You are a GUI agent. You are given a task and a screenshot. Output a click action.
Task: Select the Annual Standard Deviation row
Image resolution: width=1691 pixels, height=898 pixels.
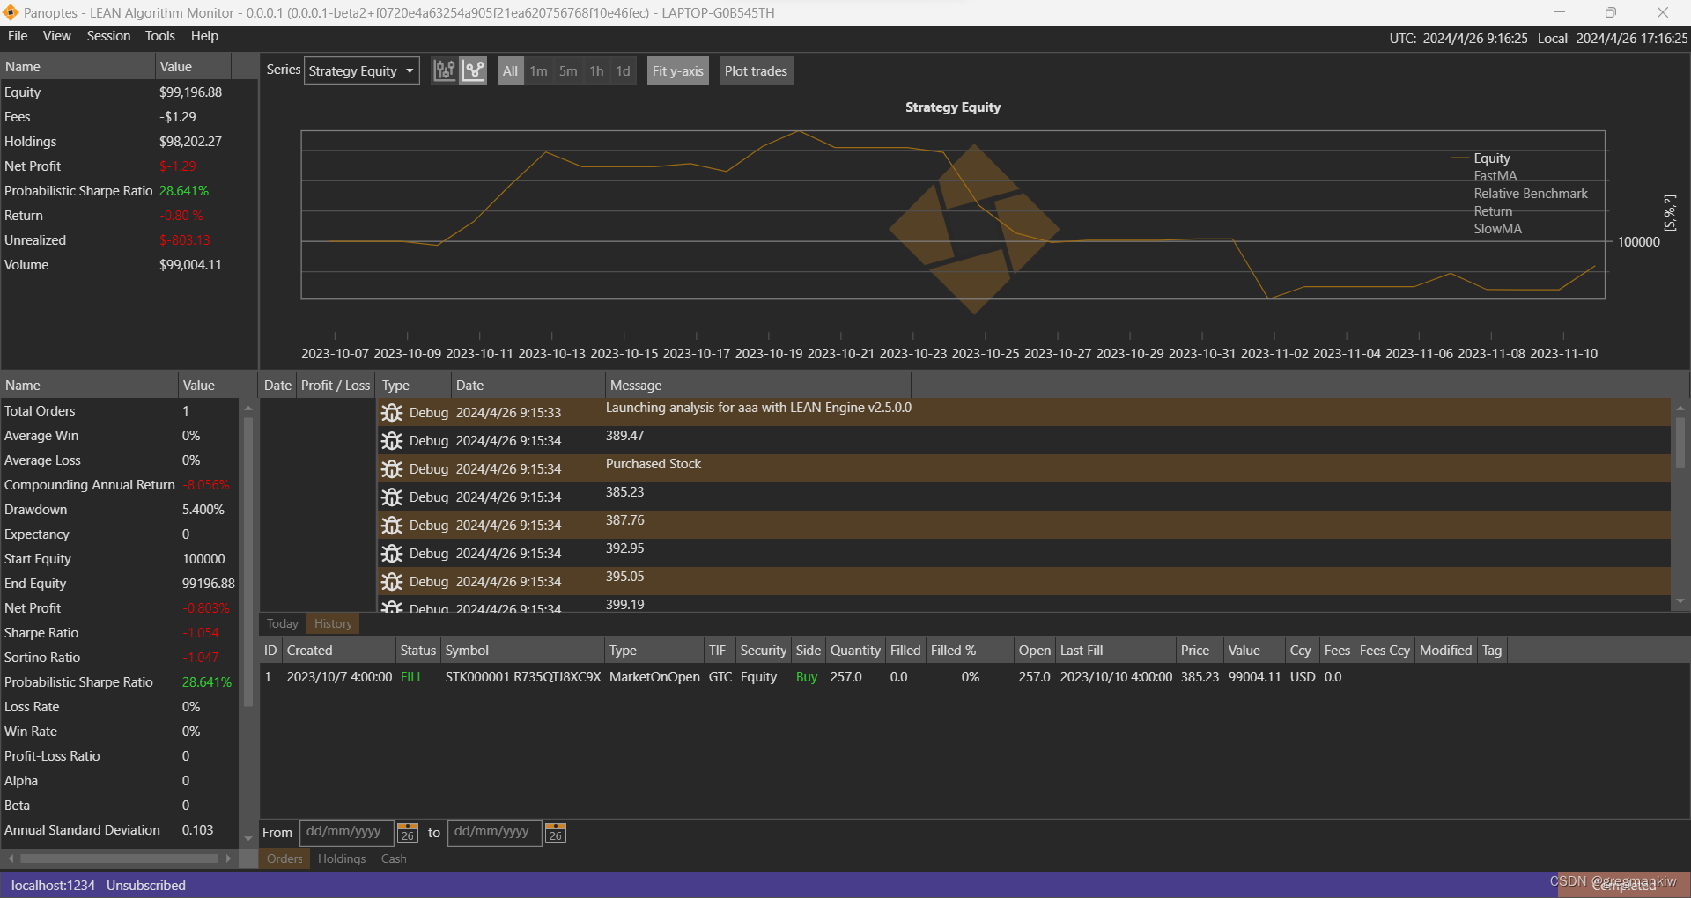120,830
